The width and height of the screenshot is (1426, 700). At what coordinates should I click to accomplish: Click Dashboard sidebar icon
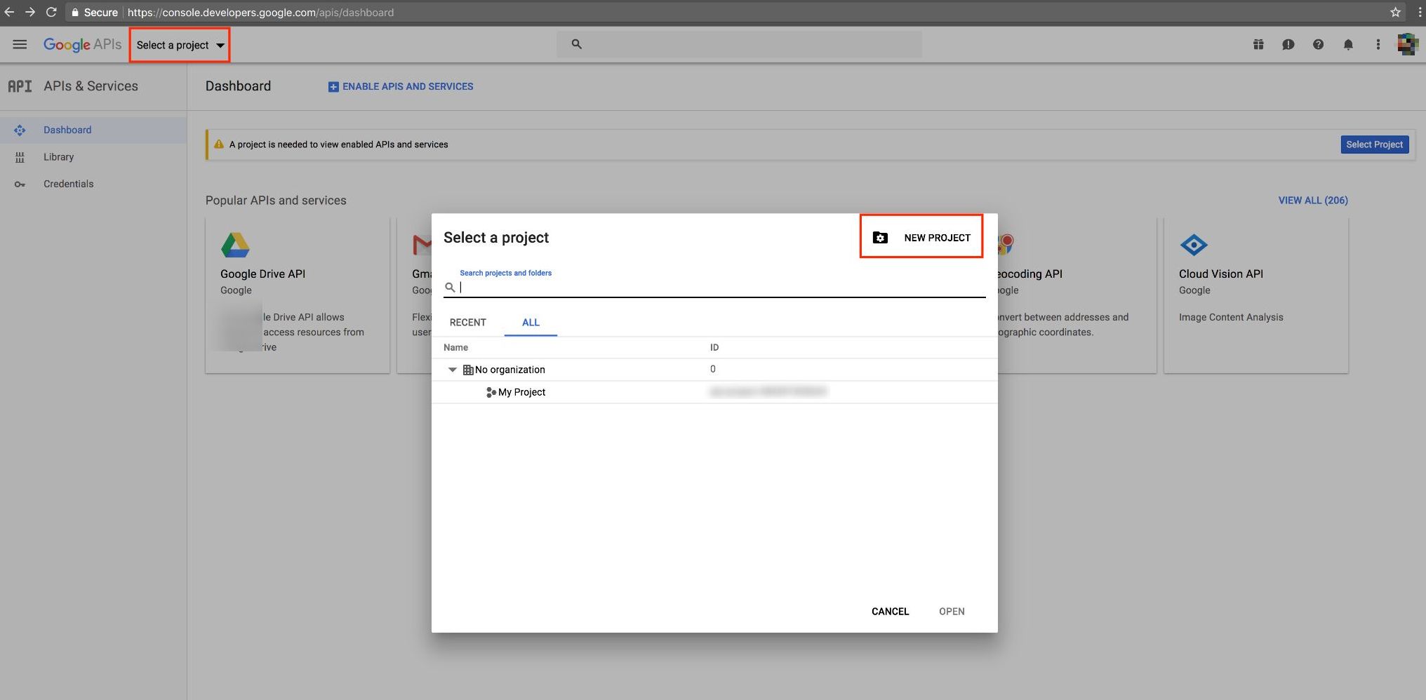coord(20,130)
